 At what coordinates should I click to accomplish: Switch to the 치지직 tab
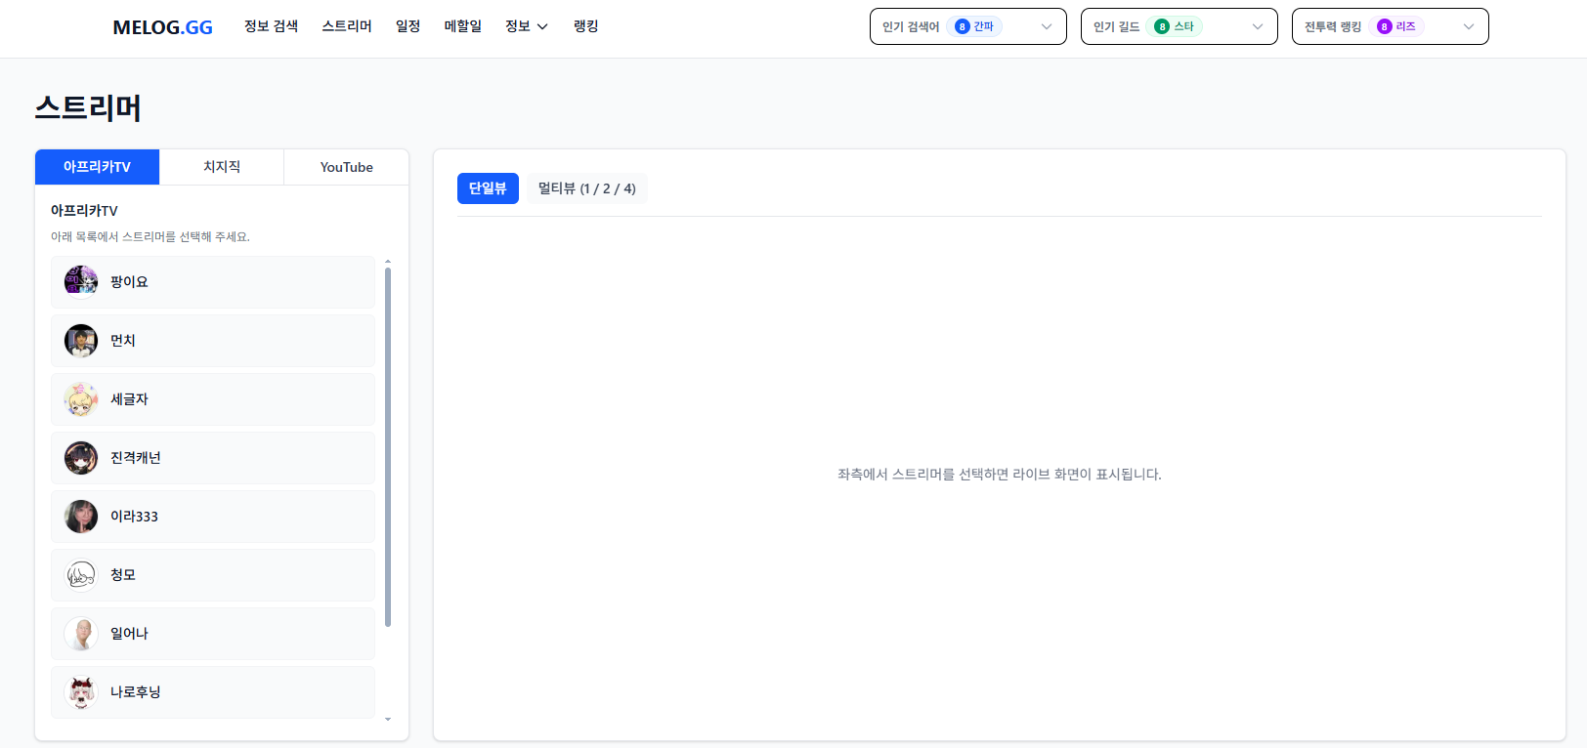222,167
